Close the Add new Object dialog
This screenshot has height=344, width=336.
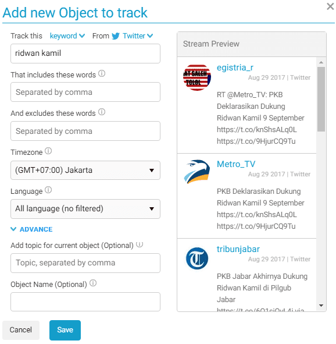click(x=330, y=6)
